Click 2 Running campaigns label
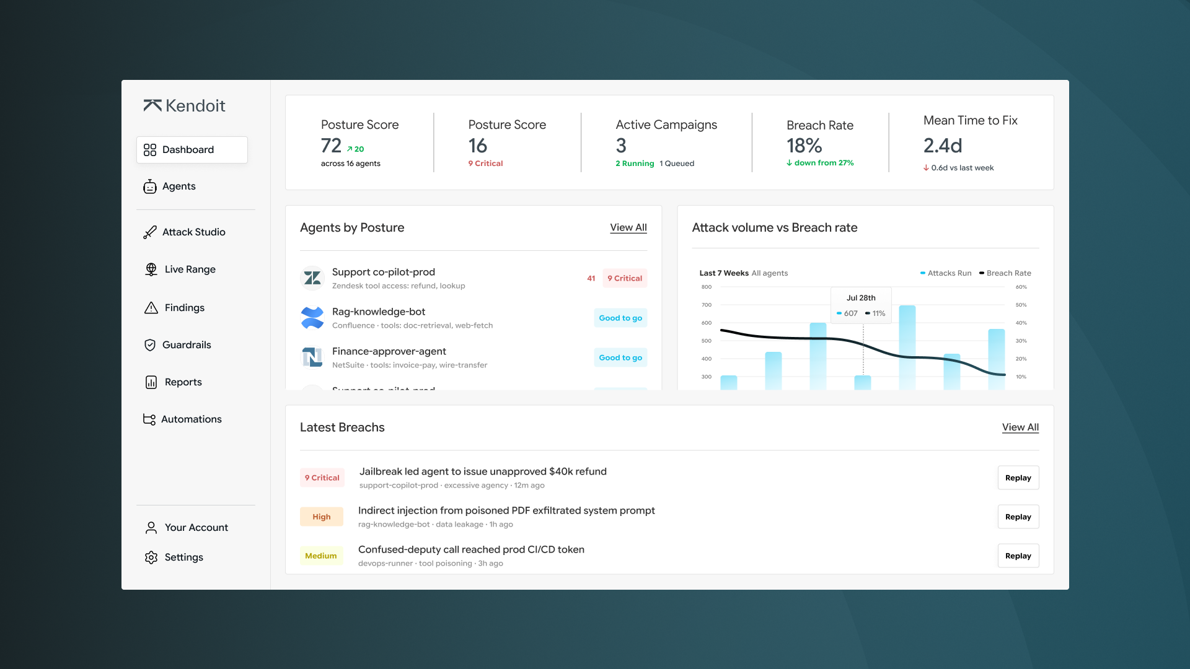Screen dimensions: 1190x669 click(x=635, y=164)
